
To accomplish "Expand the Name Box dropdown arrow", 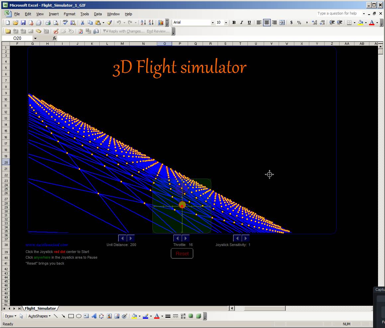I will [x=35, y=39].
